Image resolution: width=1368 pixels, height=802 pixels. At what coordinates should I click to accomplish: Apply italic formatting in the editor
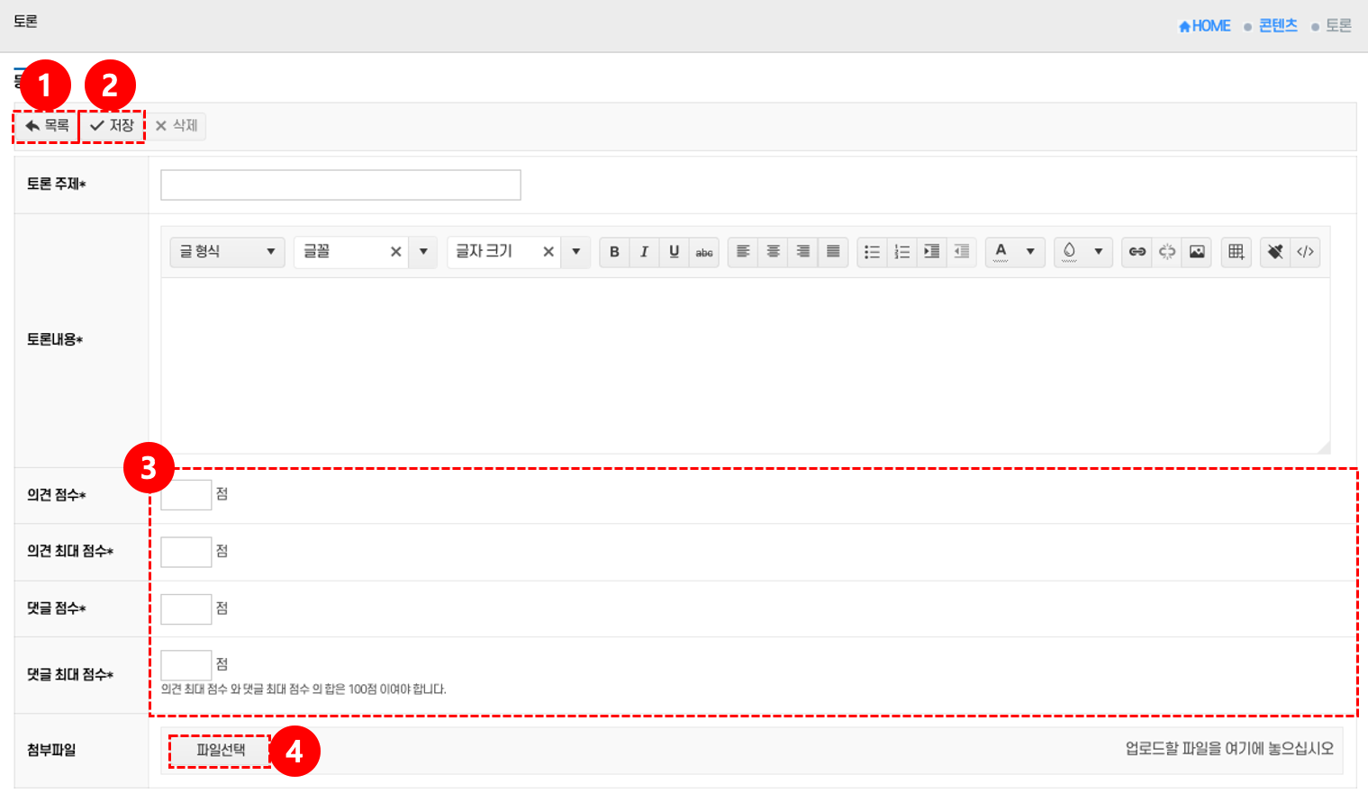tap(644, 252)
